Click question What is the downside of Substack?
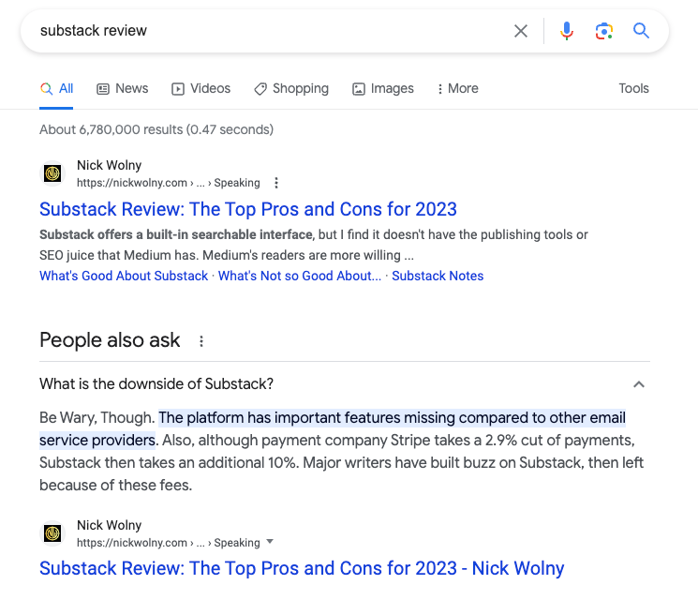 tap(156, 384)
